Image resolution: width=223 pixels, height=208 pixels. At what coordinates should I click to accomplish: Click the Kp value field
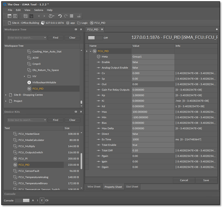(x=153, y=95)
